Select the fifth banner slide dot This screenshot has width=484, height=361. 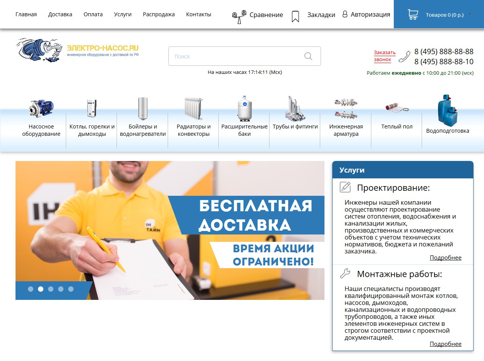71,289
